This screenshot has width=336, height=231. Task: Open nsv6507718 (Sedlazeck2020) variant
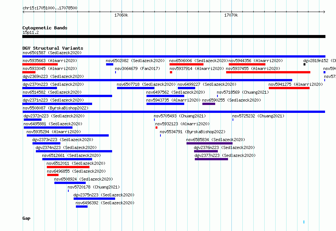click(x=146, y=84)
